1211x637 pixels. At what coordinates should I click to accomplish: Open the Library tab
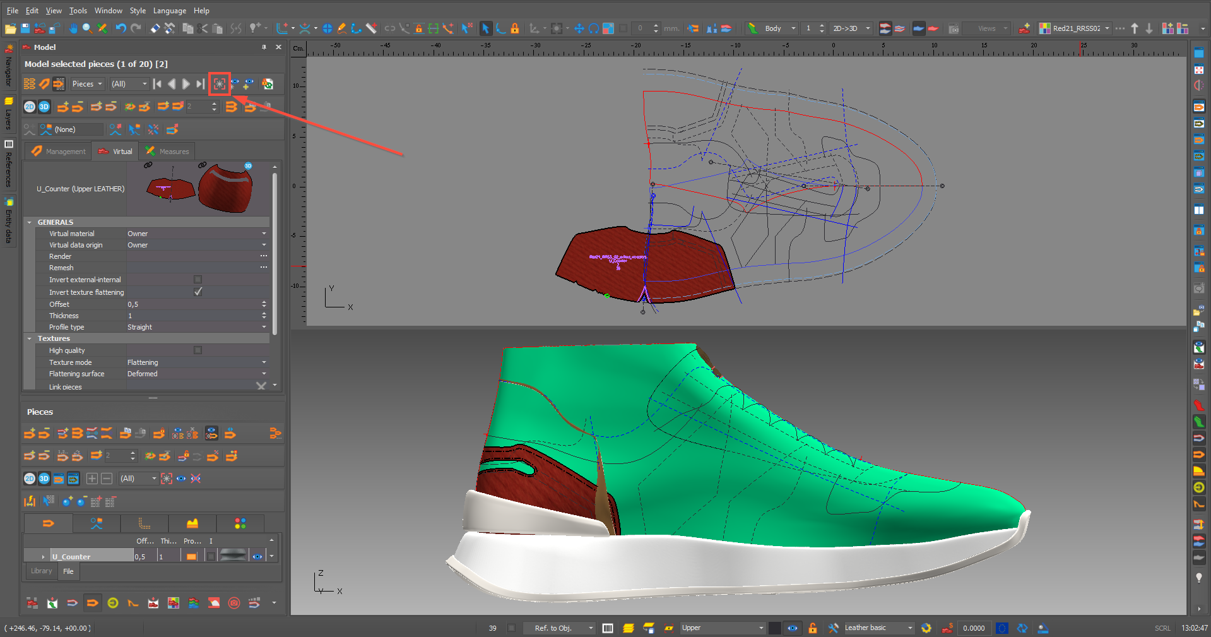42,571
